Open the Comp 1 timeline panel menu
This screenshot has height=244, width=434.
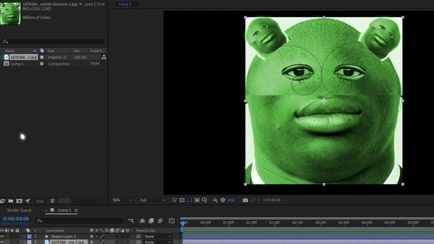pos(76,210)
